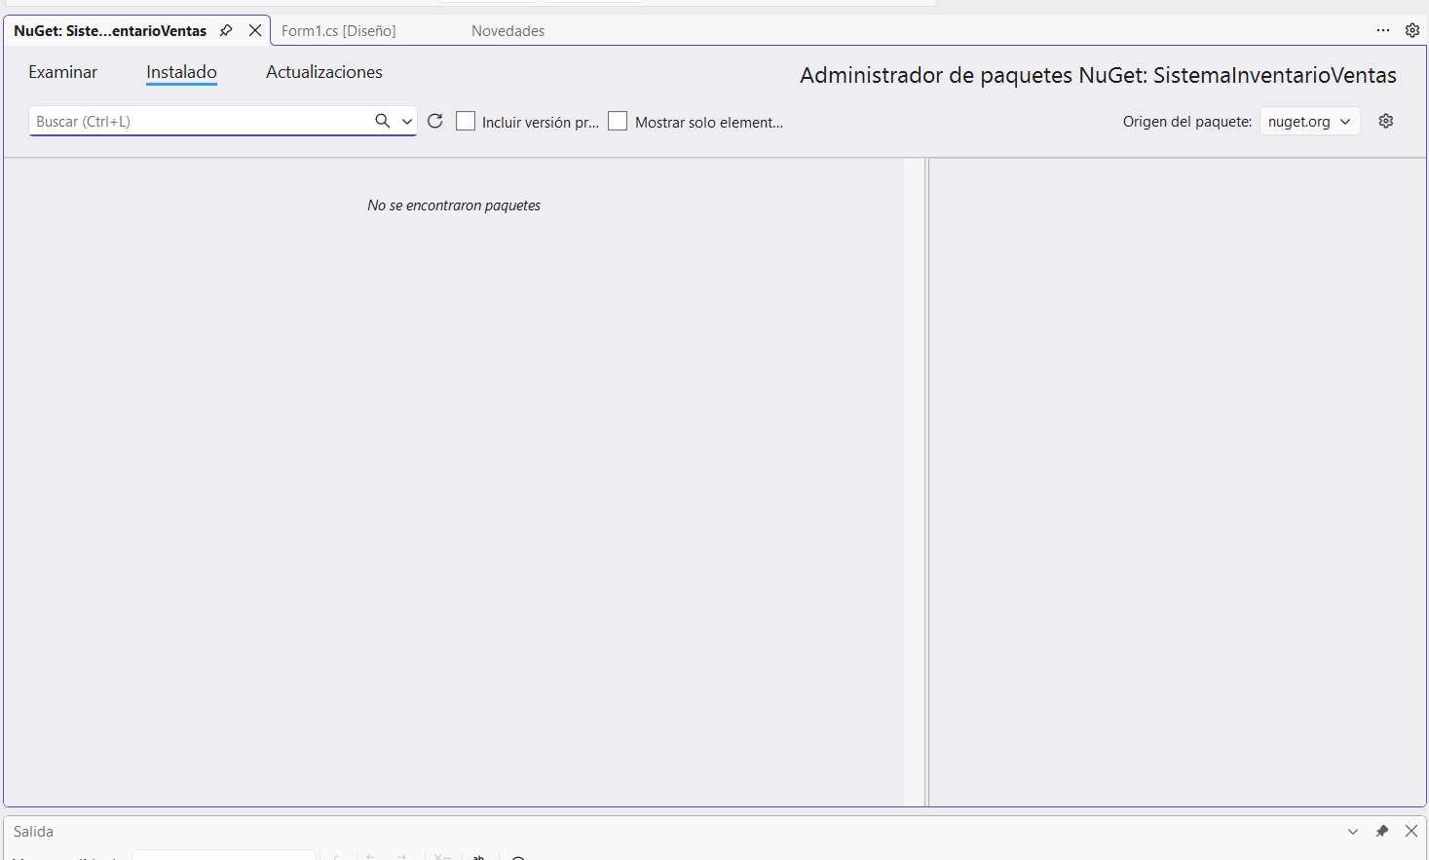Viewport: 1429px width, 860px height.
Task: Expand the search box history dropdown
Action: 407,121
